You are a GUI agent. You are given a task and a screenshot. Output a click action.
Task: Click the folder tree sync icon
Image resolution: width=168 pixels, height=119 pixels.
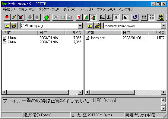tap(160, 17)
